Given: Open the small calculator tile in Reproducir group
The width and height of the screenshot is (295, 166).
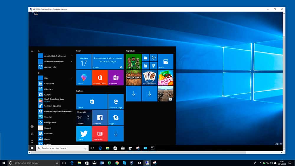Looking at the screenshot, I should click(x=146, y=66).
